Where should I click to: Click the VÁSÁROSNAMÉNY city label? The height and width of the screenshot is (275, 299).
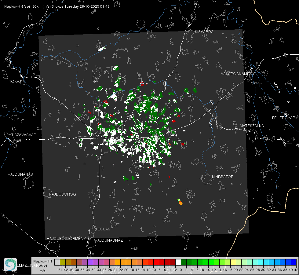(238, 74)
